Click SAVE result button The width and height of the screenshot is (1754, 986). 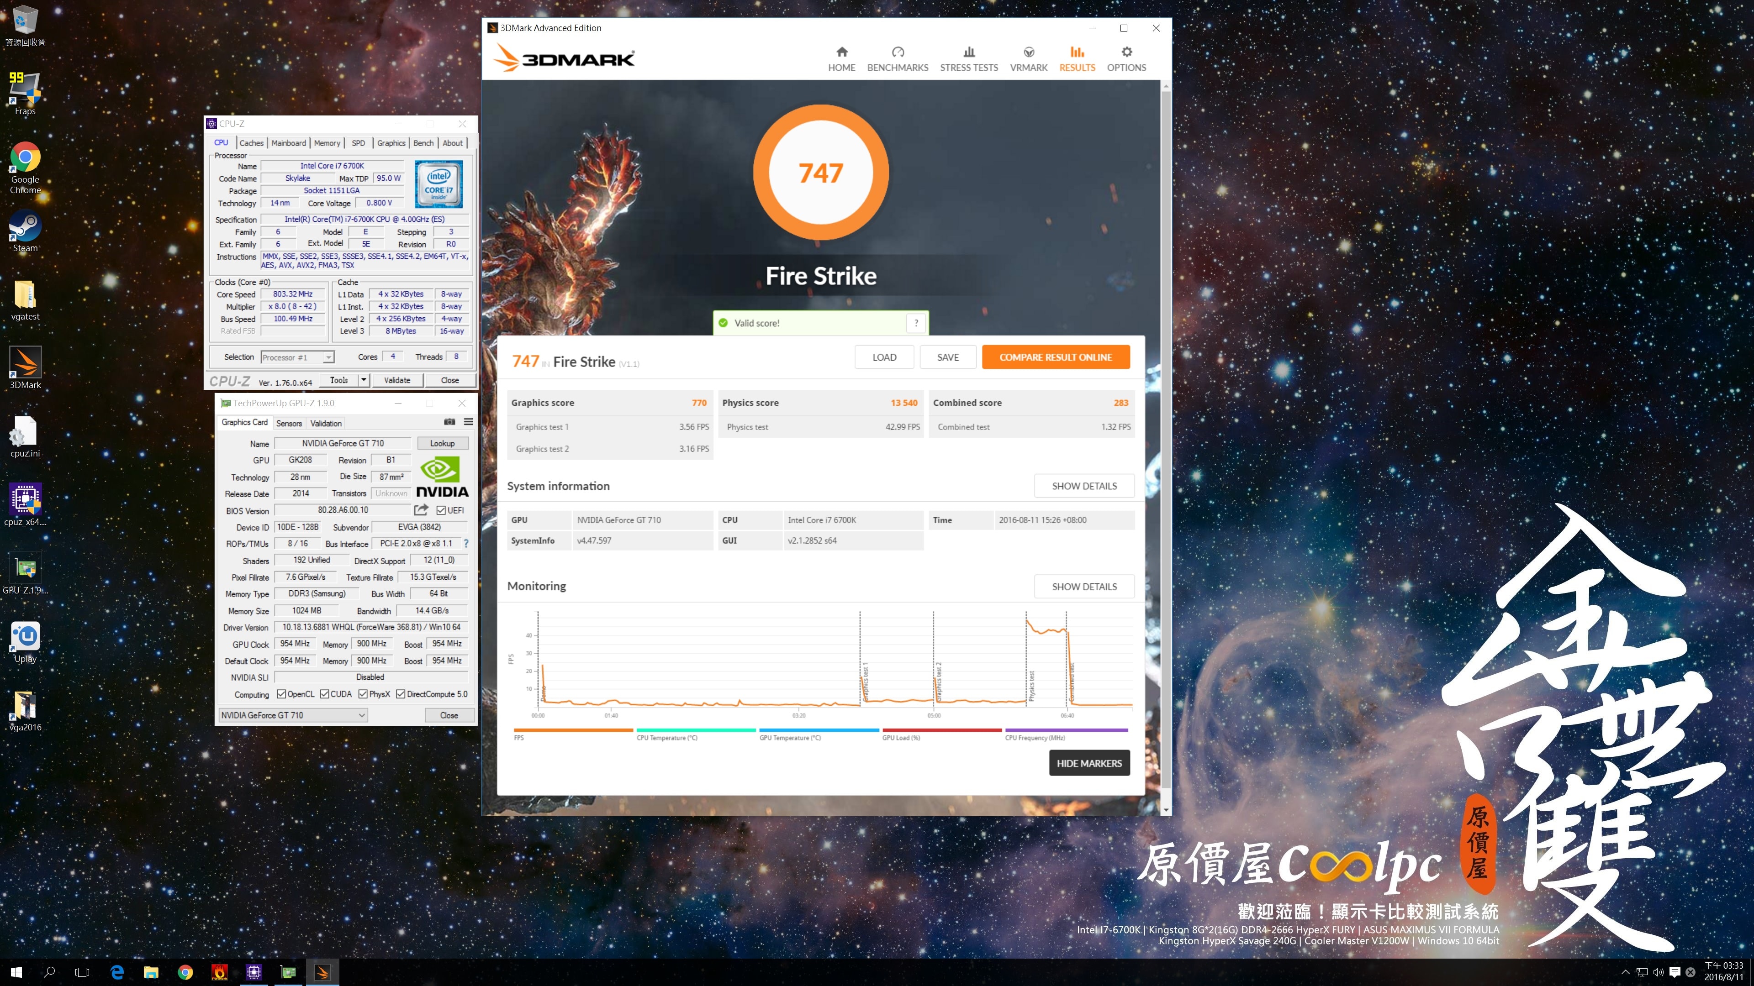coord(948,357)
